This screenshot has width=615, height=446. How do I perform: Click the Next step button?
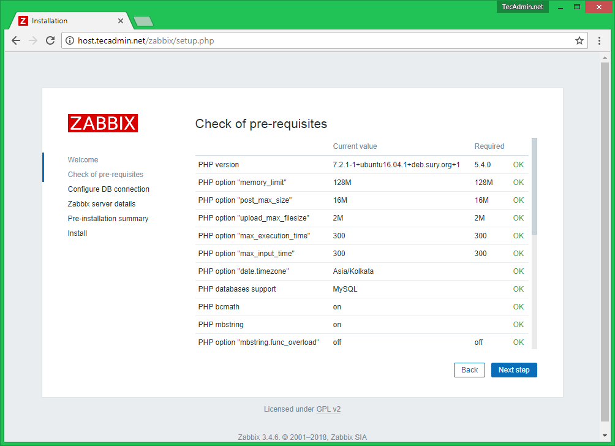tap(514, 370)
